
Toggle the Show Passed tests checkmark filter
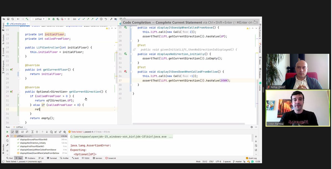[13, 132]
